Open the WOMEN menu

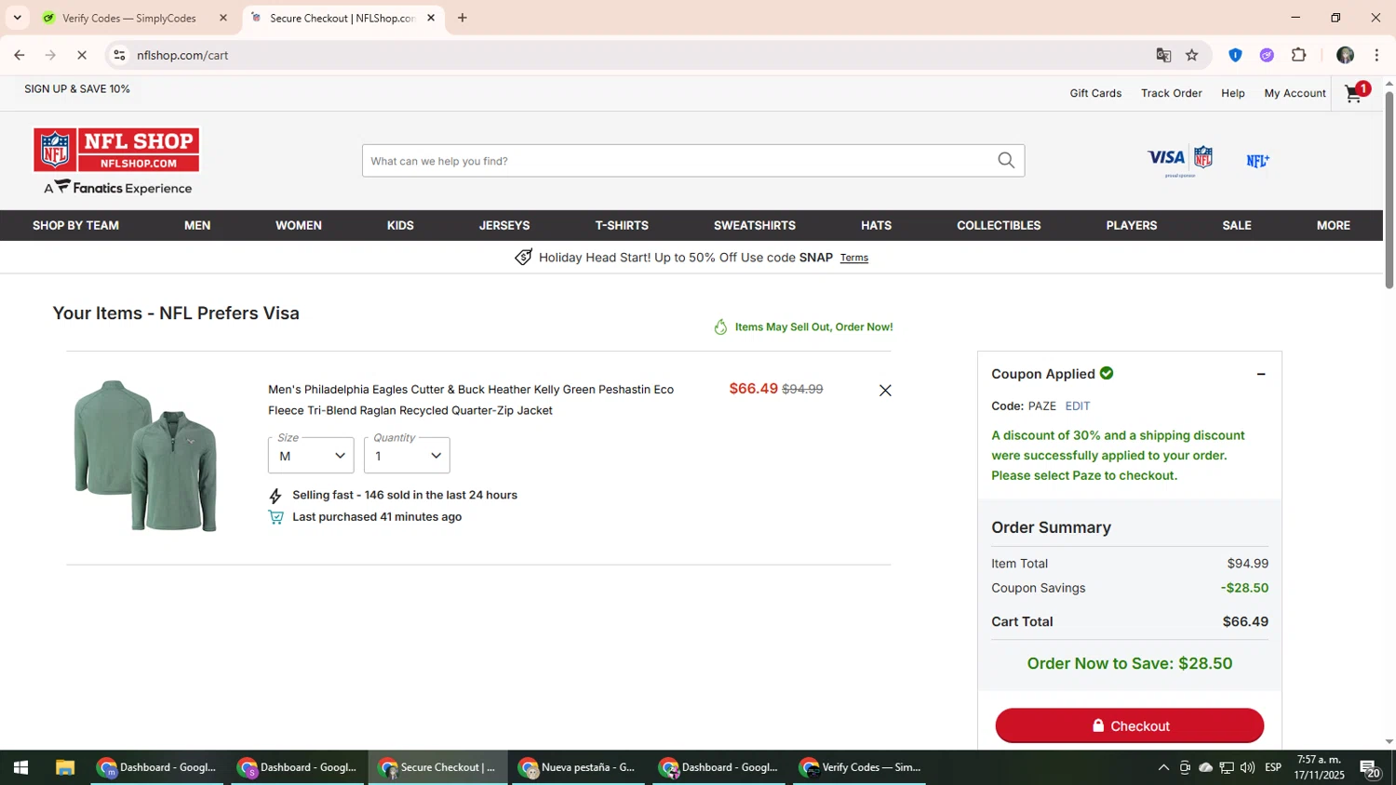[x=299, y=225]
